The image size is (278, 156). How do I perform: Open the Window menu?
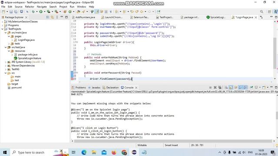(x=81, y=7)
